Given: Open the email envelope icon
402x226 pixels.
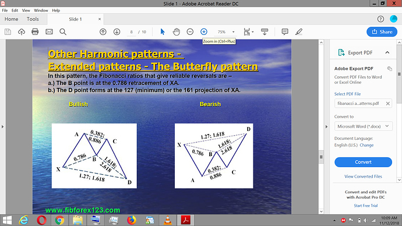Looking at the screenshot, I should tap(49, 32).
